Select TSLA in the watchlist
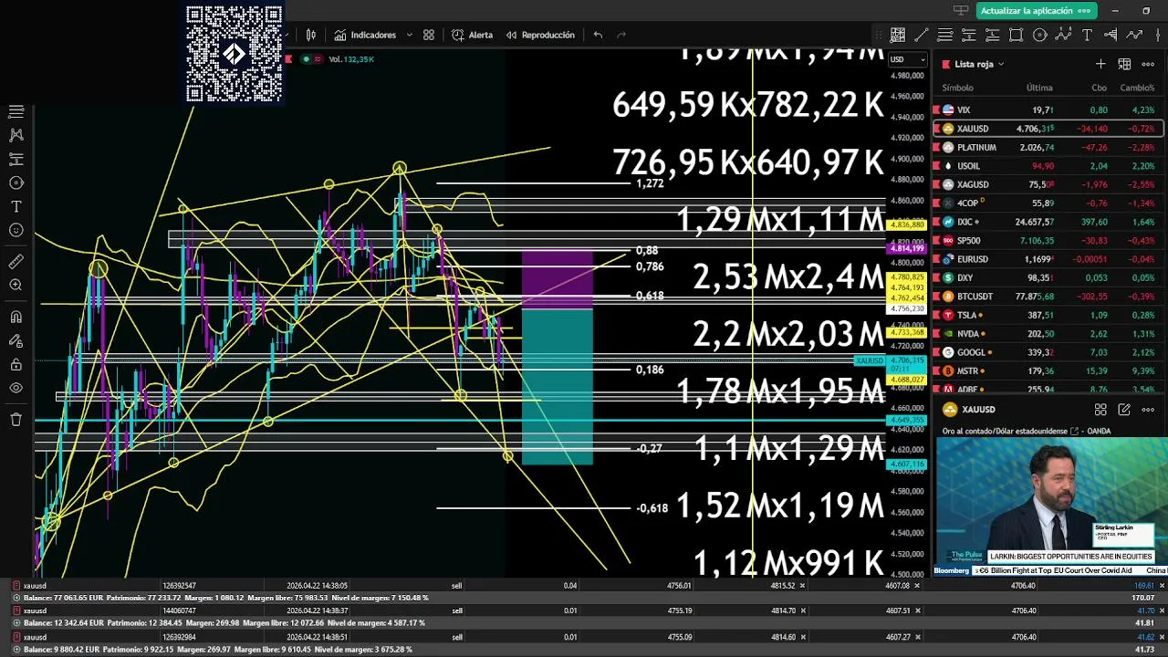This screenshot has width=1168, height=657. coord(1048,315)
